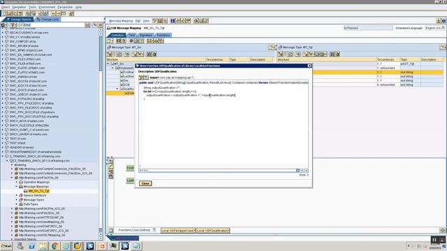Screen dimensions: 447x251
Task: Click the In Process status field
Action: coord(368,28)
